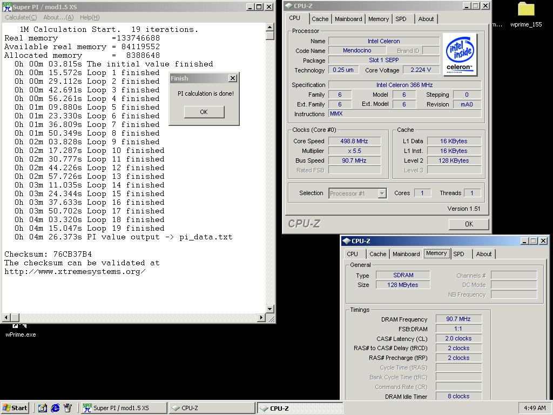Click the active CPU-Z taskbar button
The width and height of the screenshot is (553, 415).
pos(300,408)
